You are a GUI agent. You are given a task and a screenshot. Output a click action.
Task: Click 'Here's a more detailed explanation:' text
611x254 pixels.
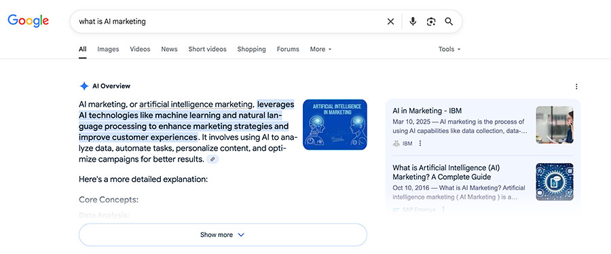tap(143, 179)
